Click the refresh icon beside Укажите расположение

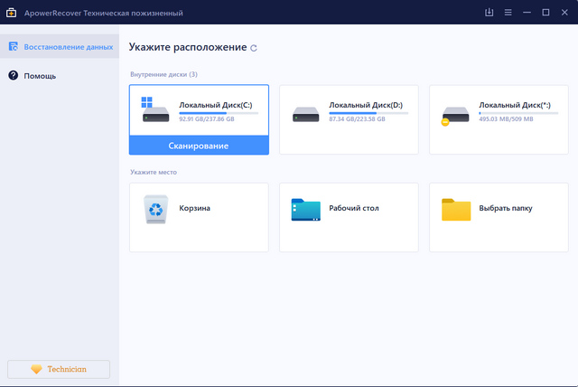254,48
